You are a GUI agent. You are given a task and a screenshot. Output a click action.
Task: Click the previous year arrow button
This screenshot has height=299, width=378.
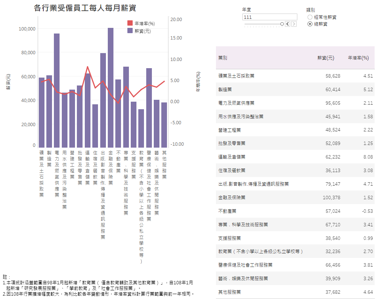click(288, 24)
